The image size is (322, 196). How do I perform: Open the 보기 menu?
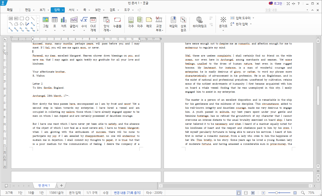click(42, 10)
